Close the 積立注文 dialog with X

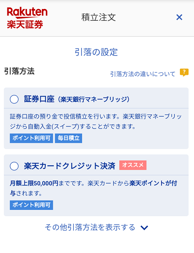(x=179, y=17)
